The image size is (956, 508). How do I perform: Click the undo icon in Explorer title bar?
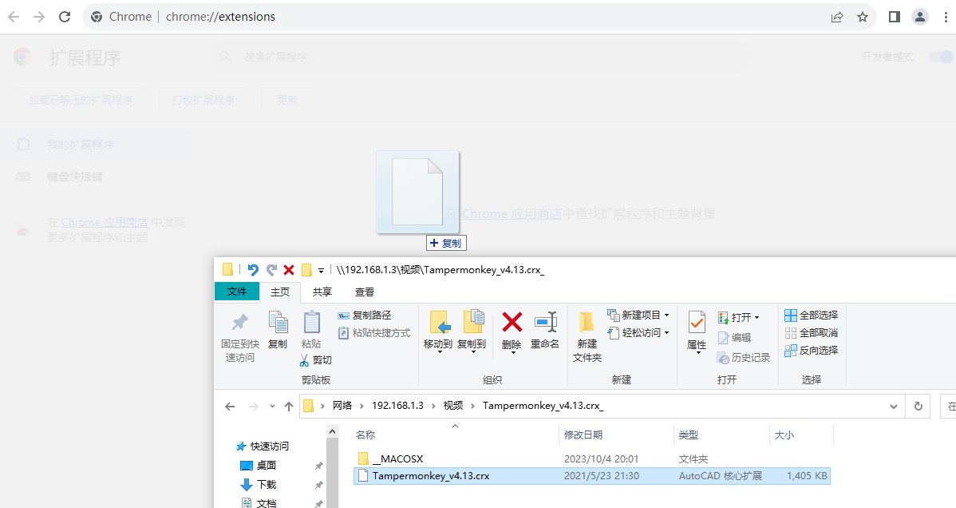click(253, 270)
